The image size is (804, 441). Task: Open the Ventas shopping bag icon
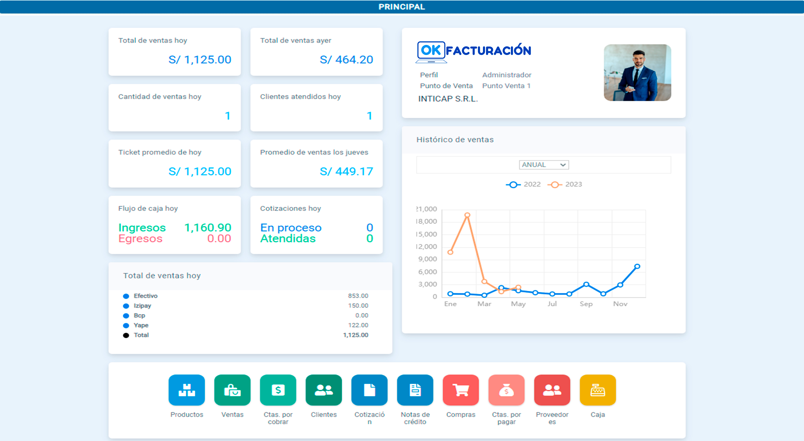pyautogui.click(x=232, y=390)
